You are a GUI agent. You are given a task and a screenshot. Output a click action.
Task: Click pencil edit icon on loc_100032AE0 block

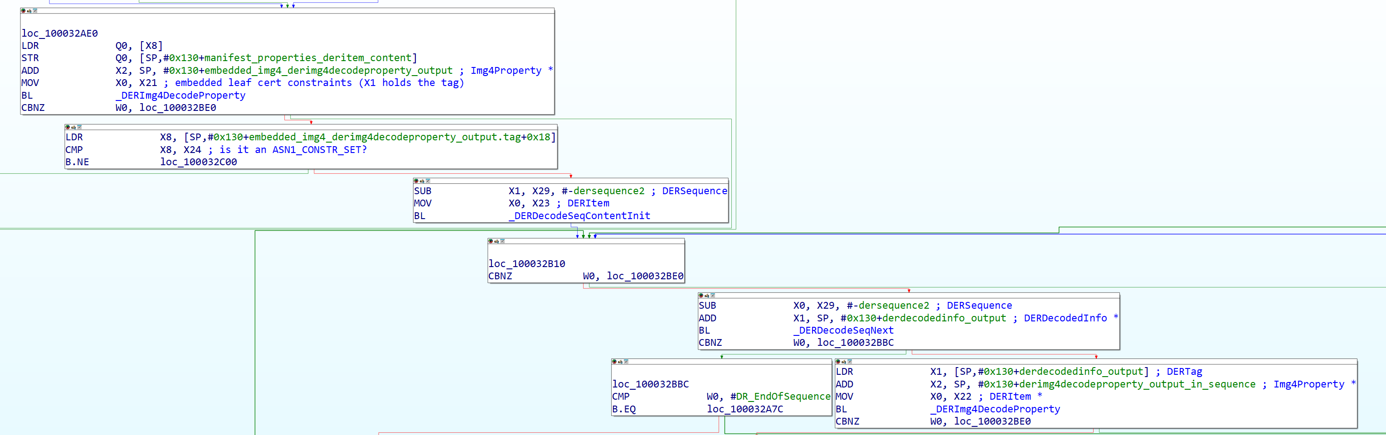29,11
